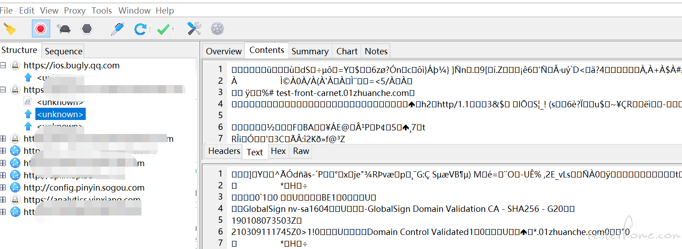Open the Overview tab
This screenshot has height=249, width=682.
coord(224,51)
